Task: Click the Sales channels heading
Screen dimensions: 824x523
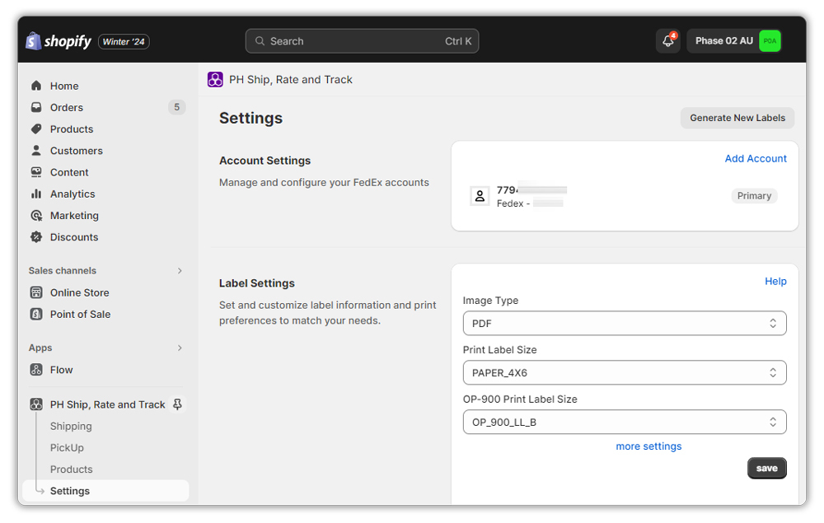Action: pyautogui.click(x=63, y=270)
